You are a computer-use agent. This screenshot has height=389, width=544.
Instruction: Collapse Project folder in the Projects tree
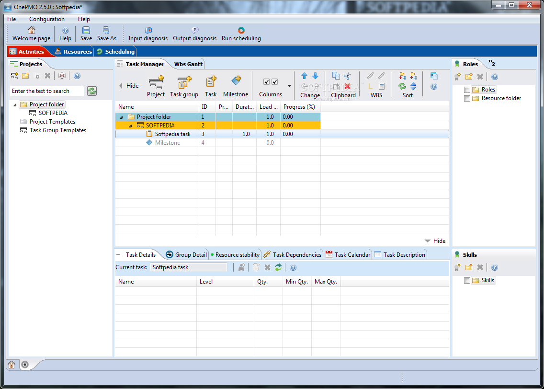coord(15,105)
